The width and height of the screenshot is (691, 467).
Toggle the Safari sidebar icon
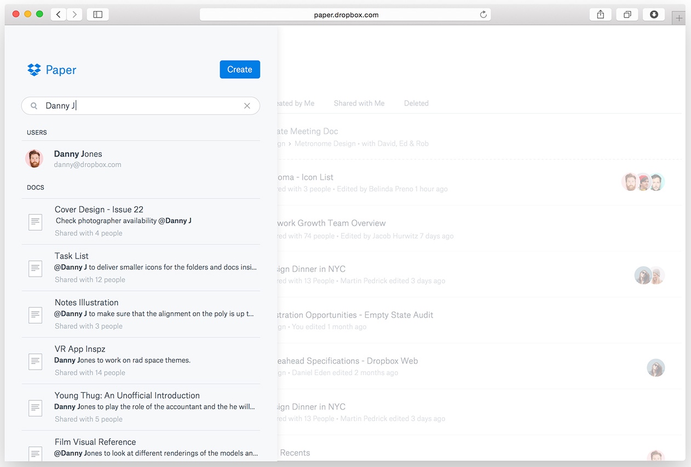click(x=97, y=14)
